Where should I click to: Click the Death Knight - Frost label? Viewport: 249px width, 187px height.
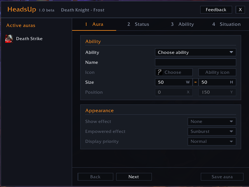click(x=83, y=10)
